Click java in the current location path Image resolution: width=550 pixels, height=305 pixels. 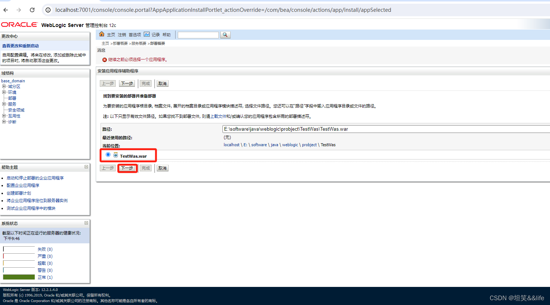coord(274,145)
